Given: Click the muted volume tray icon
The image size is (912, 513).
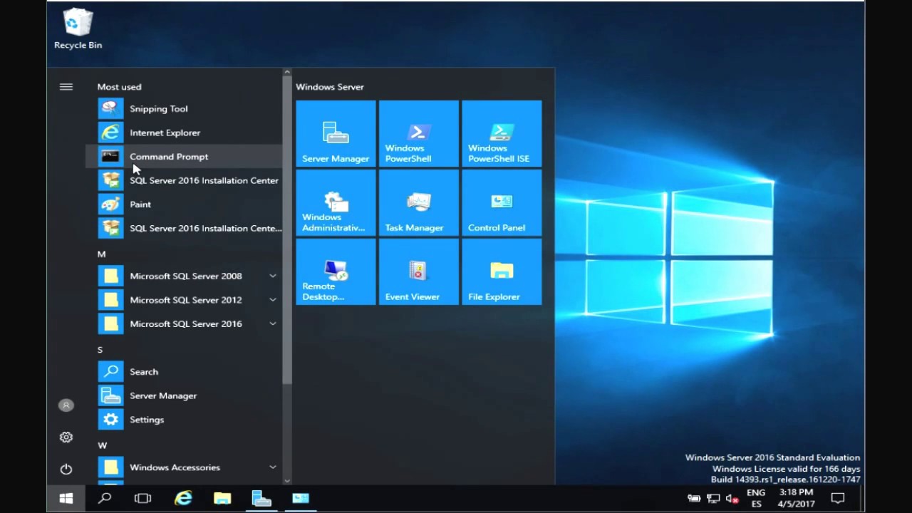Looking at the screenshot, I should [x=732, y=499].
